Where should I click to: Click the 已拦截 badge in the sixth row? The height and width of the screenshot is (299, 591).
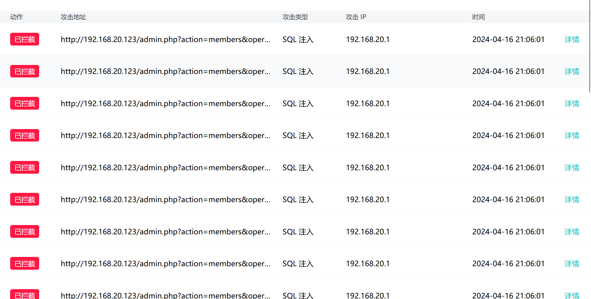25,200
